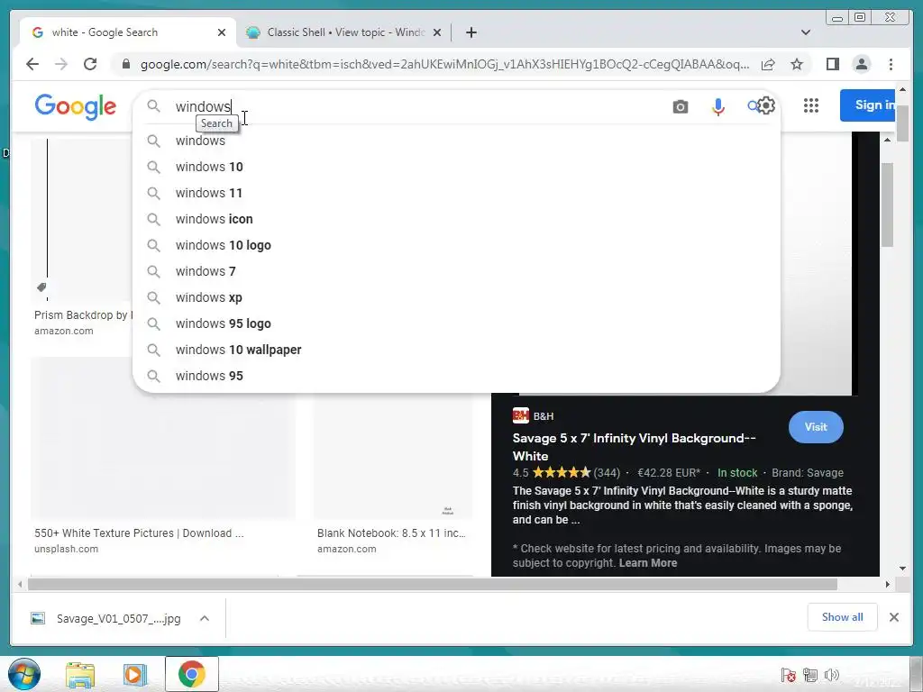Choose suggestion 'windows 10 wallpaper'

pyautogui.click(x=456, y=350)
